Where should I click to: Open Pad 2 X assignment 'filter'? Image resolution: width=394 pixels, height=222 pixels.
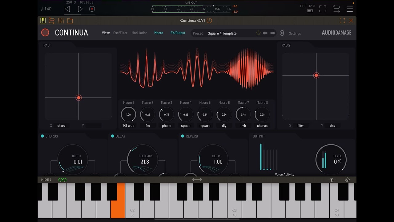point(301,125)
